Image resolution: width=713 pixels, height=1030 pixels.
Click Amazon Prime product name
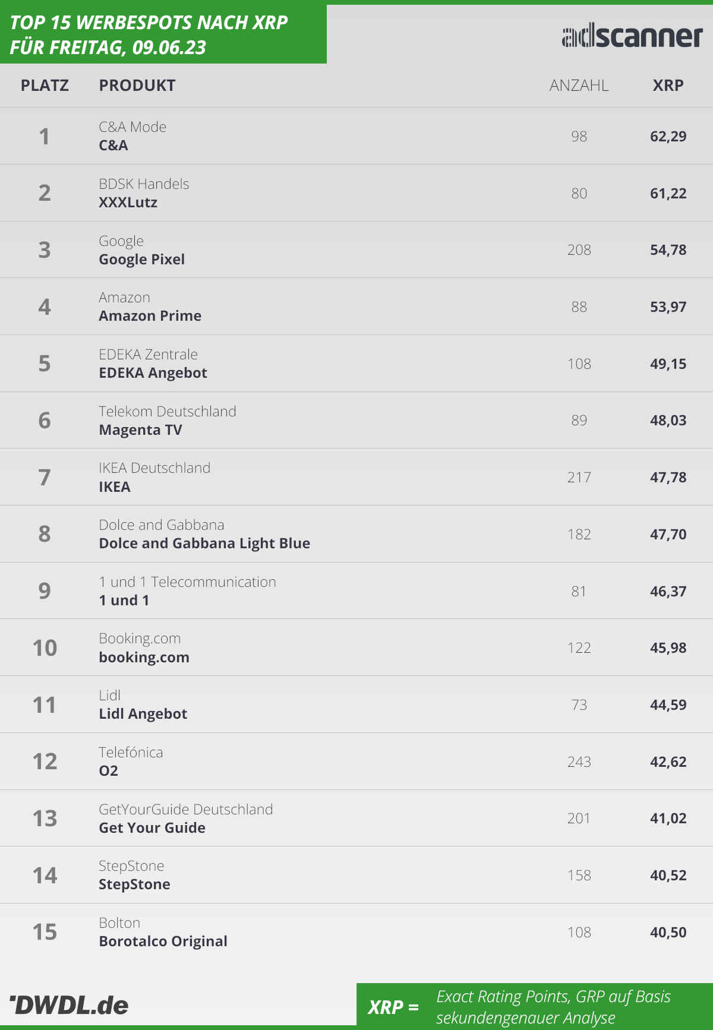[150, 316]
